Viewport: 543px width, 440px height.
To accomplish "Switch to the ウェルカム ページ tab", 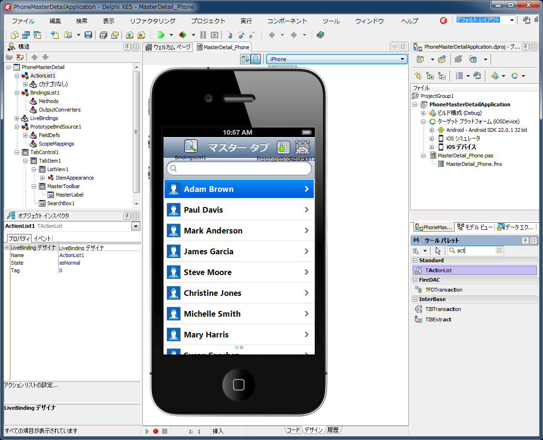I will [168, 47].
